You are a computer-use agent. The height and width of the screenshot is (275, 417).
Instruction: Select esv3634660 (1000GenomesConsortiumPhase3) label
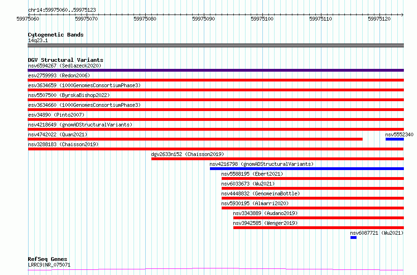point(84,105)
